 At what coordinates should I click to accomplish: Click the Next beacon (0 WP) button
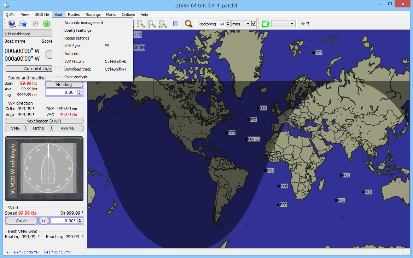[44, 121]
